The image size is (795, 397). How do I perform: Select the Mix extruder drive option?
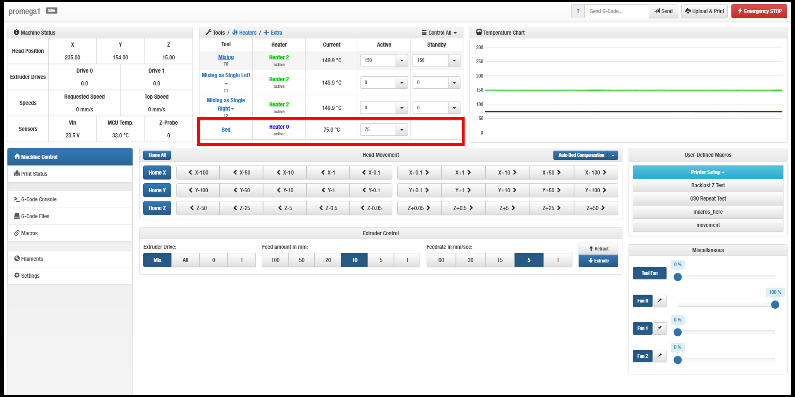(x=157, y=260)
